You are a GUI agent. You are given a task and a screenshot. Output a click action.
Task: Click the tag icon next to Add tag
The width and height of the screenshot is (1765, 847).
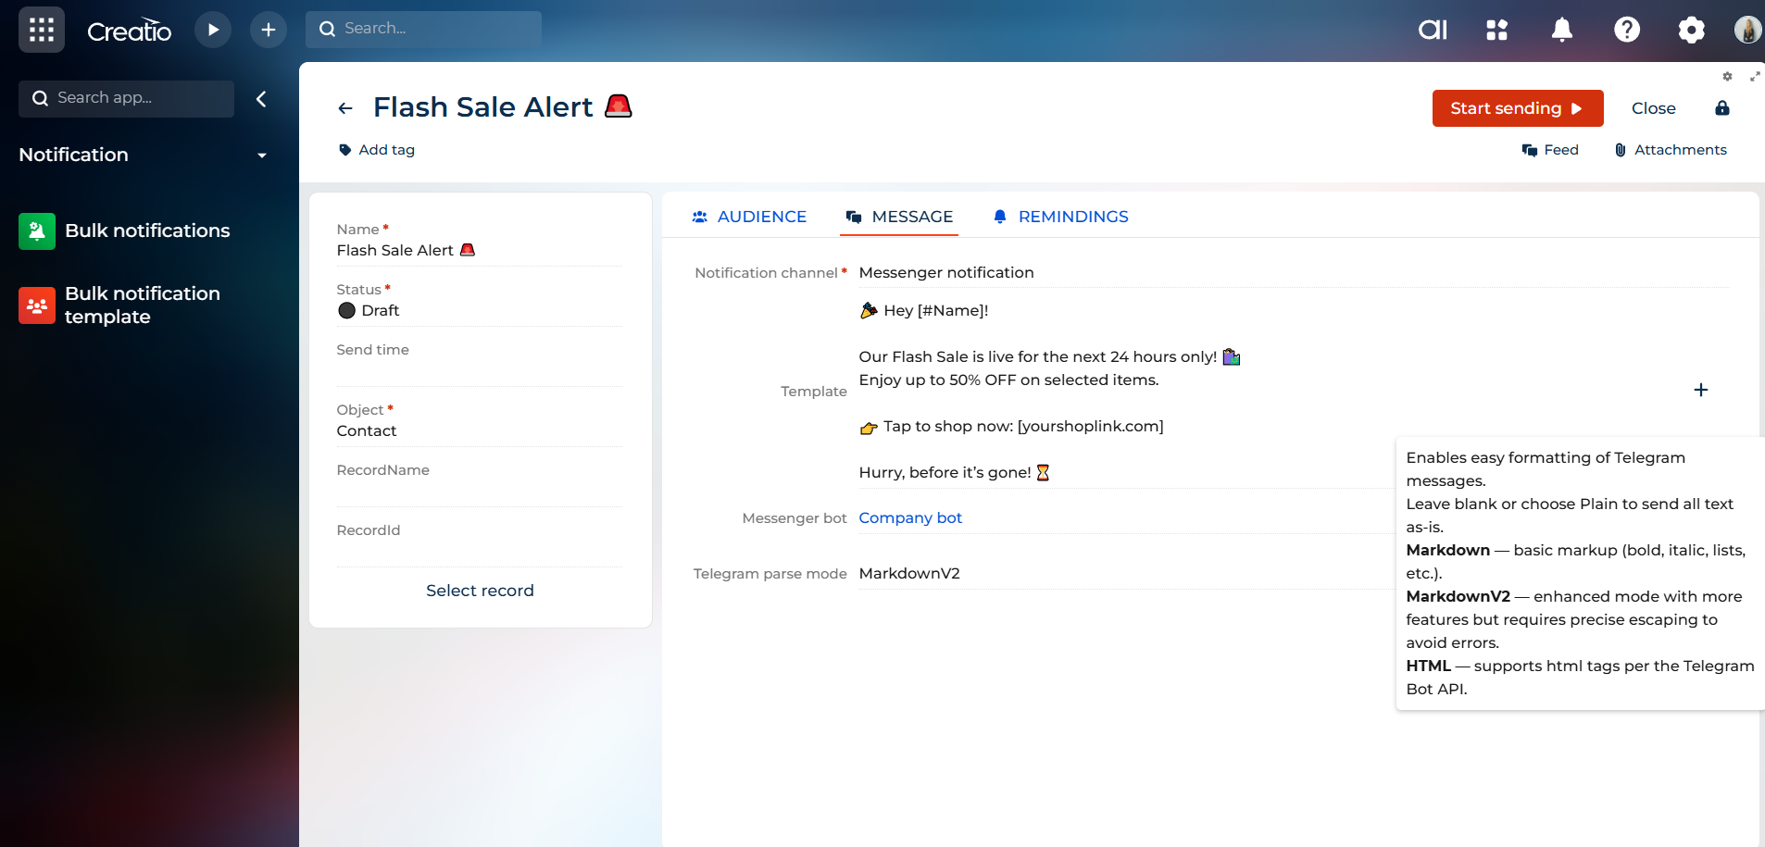(344, 150)
